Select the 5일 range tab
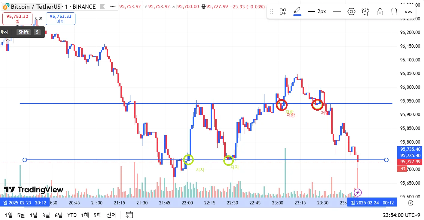Screen dimensions: 424x220 pyautogui.click(x=21, y=215)
